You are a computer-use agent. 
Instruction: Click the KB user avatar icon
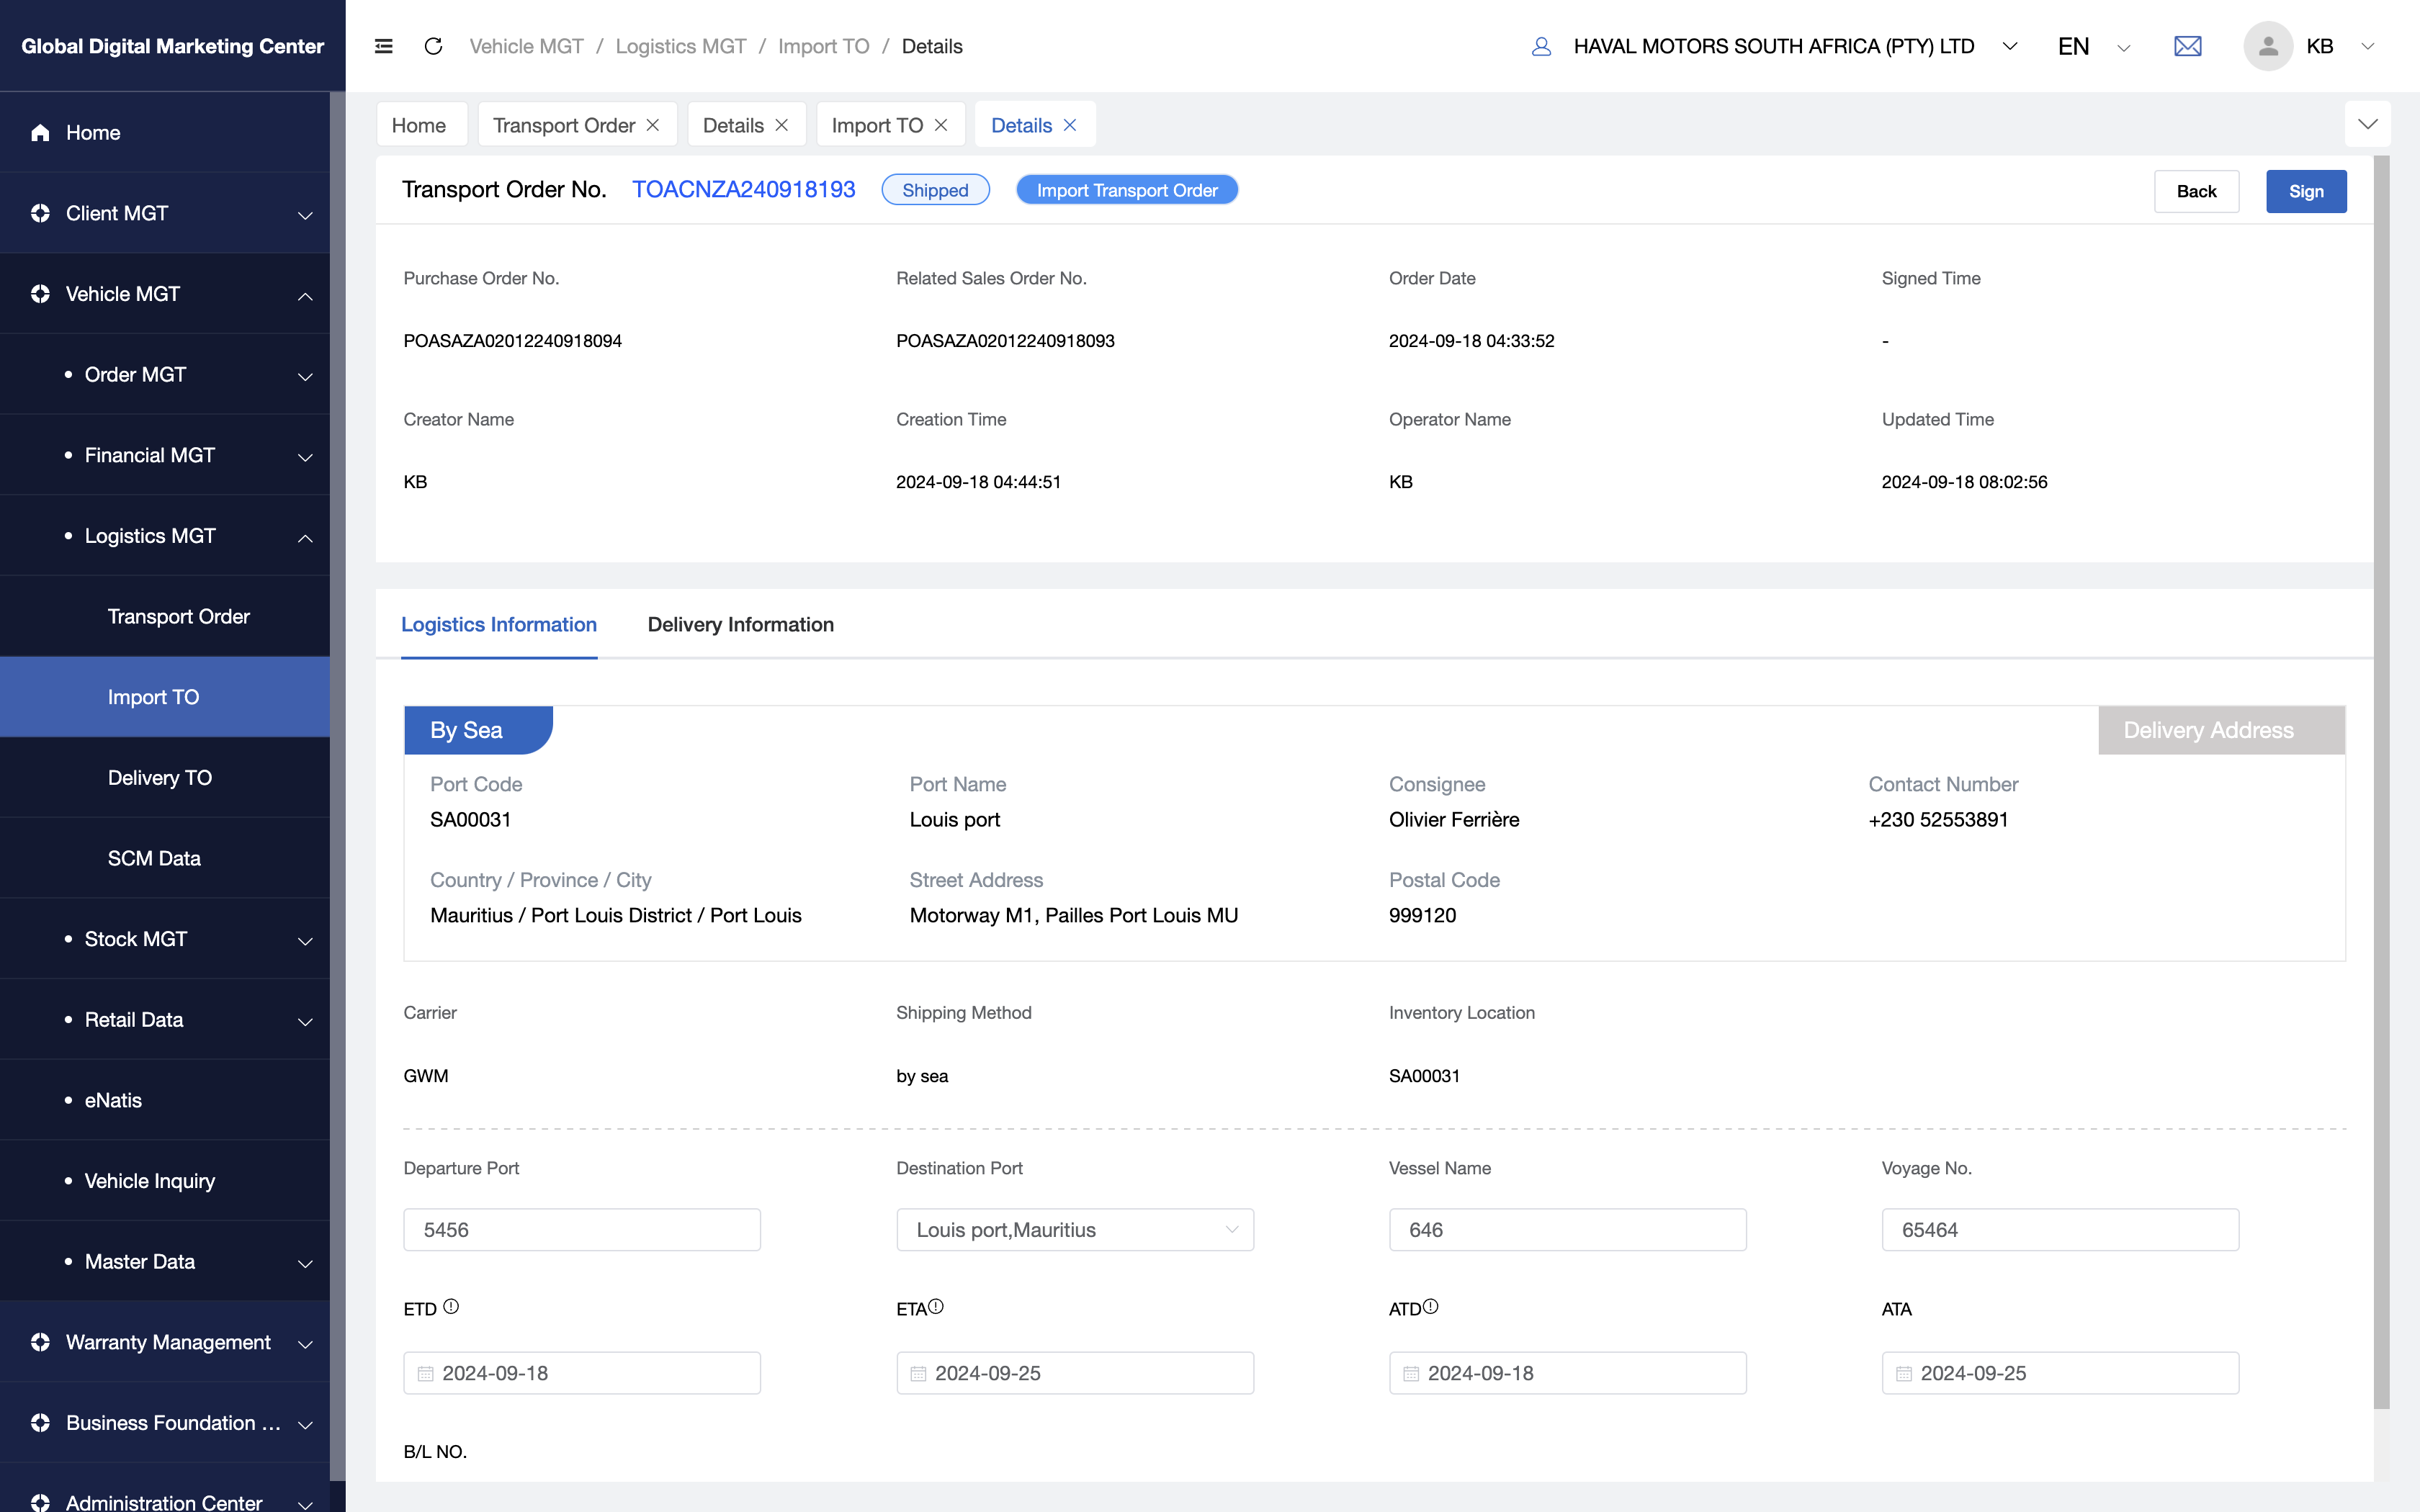pos(2268,46)
